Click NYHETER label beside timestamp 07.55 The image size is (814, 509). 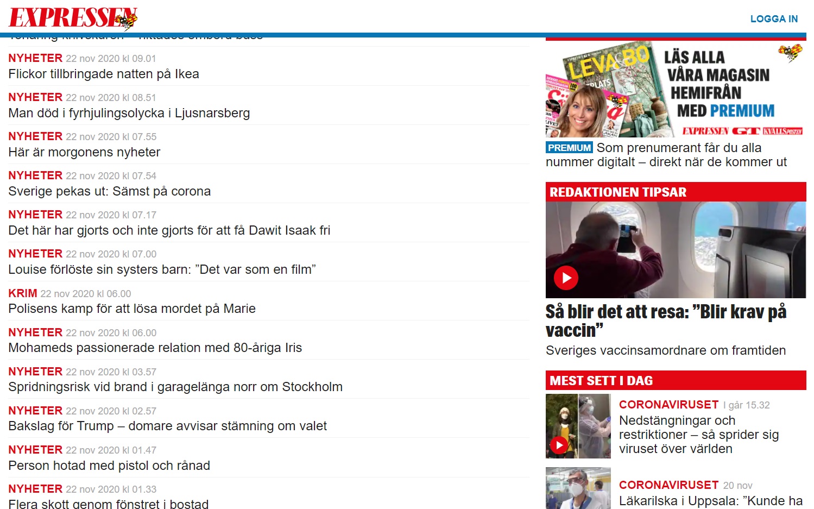pyautogui.click(x=35, y=136)
